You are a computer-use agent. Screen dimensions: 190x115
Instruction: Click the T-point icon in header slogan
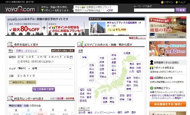[42, 10]
